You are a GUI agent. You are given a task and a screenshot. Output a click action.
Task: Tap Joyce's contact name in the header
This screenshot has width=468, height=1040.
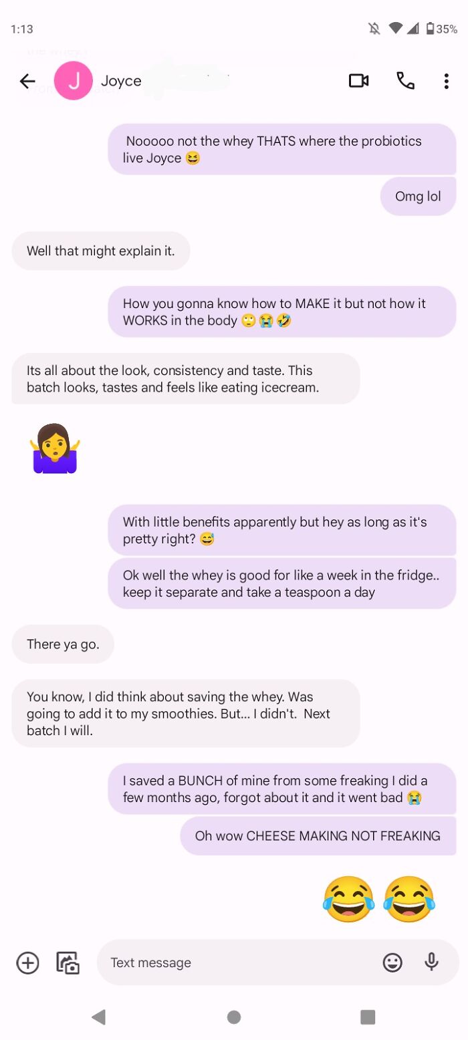[x=121, y=80]
